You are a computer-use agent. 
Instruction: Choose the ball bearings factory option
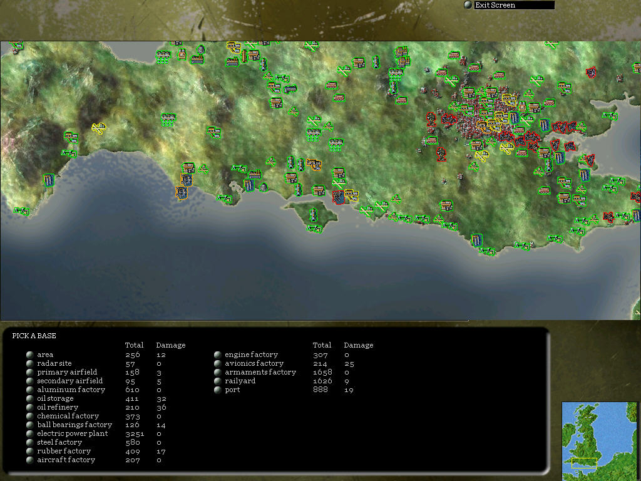pyautogui.click(x=30, y=425)
